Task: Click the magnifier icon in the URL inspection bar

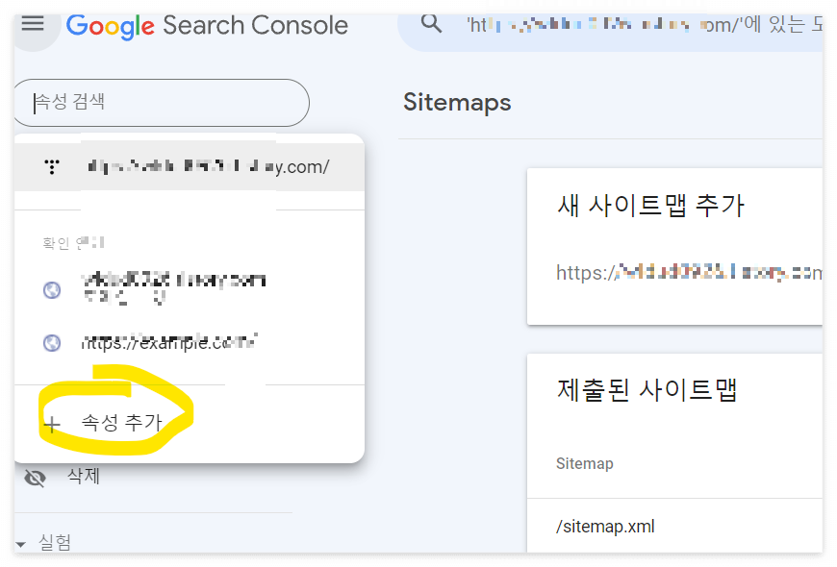Action: coord(431,23)
